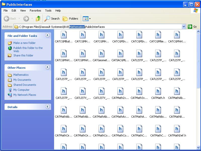The height and width of the screenshot is (151, 201).
Task: Open the Forward history dropdown arrow
Action: (32, 19)
